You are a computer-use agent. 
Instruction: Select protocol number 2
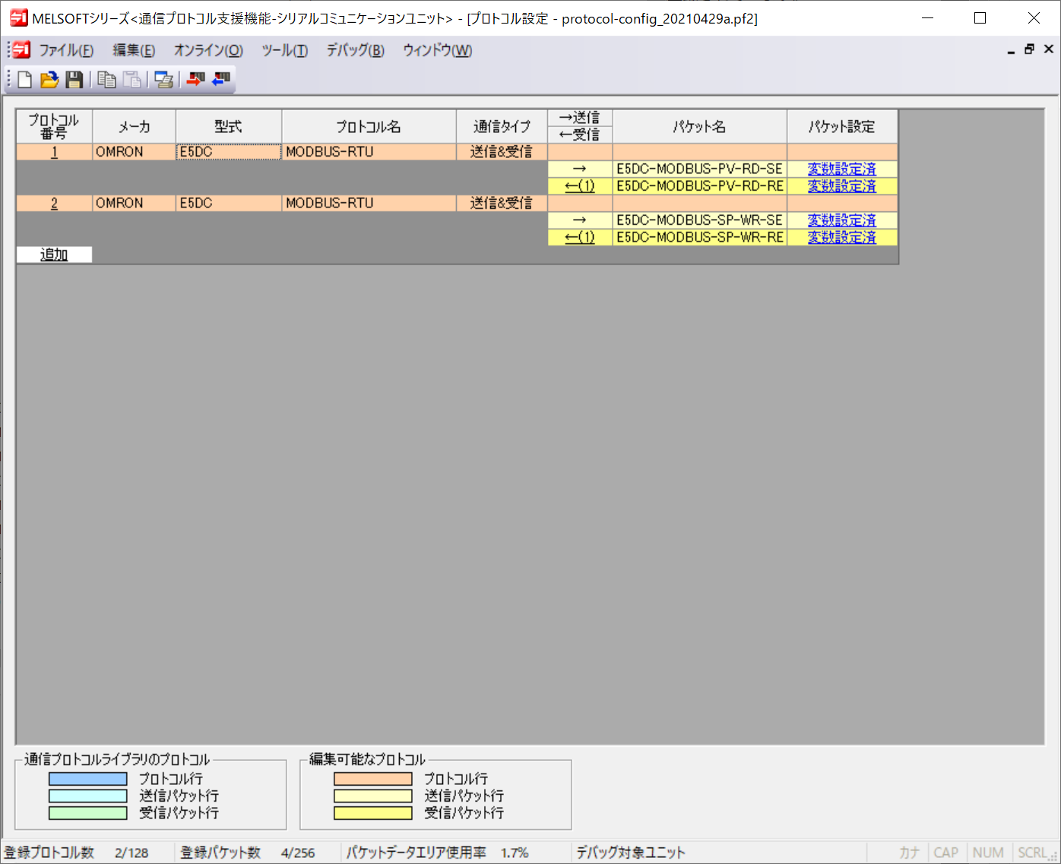click(54, 203)
